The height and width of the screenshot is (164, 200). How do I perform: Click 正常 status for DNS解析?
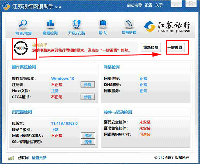[143, 84]
